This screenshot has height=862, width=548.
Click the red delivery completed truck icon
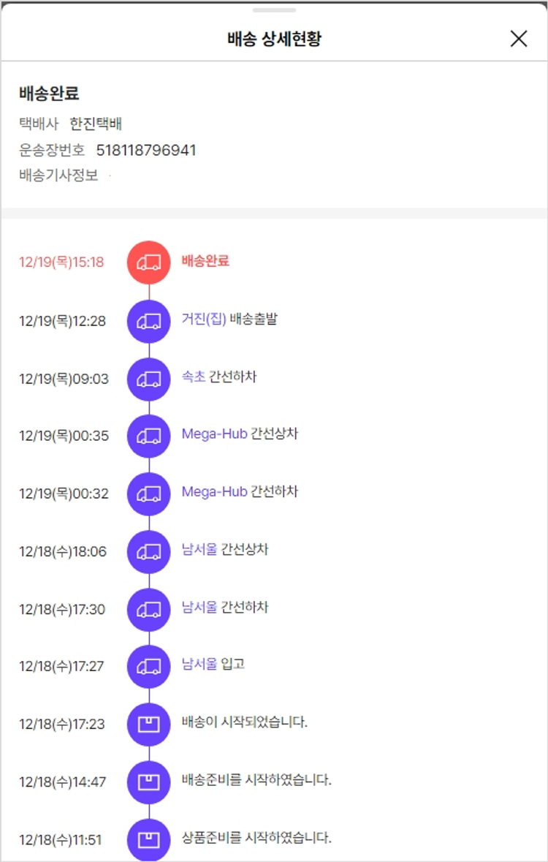[x=149, y=262]
